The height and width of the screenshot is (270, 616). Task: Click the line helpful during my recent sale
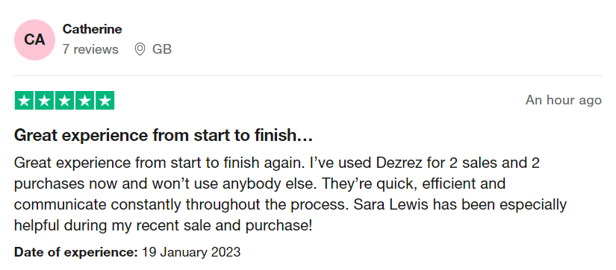point(163,226)
